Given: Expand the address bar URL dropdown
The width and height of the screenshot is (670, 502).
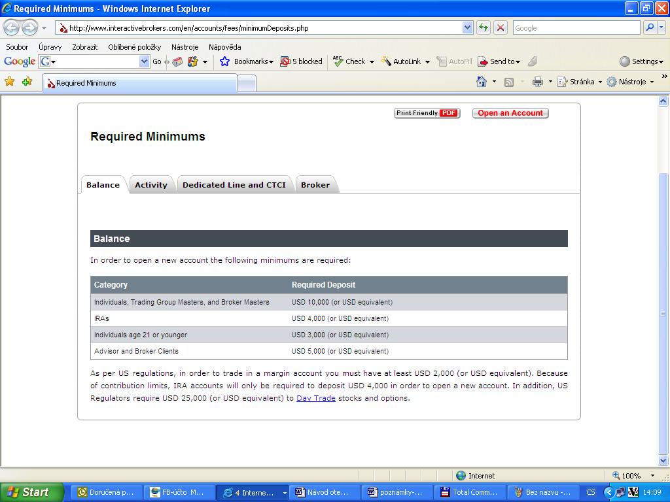Looking at the screenshot, I should tap(467, 27).
